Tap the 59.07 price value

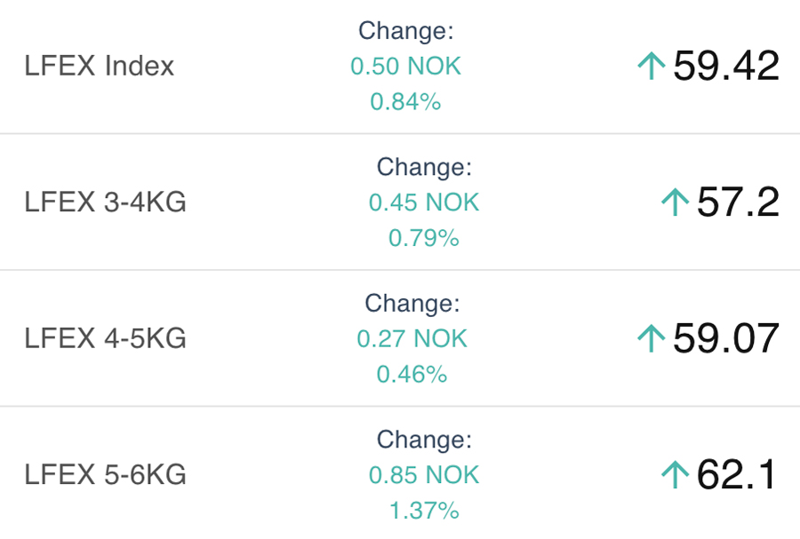pyautogui.click(x=726, y=338)
